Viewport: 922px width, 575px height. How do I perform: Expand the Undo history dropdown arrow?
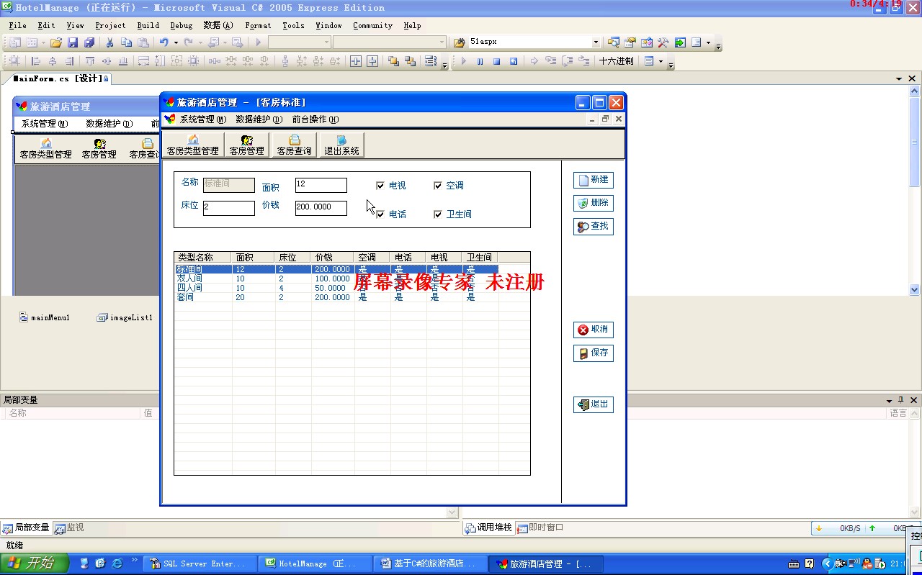pyautogui.click(x=176, y=42)
